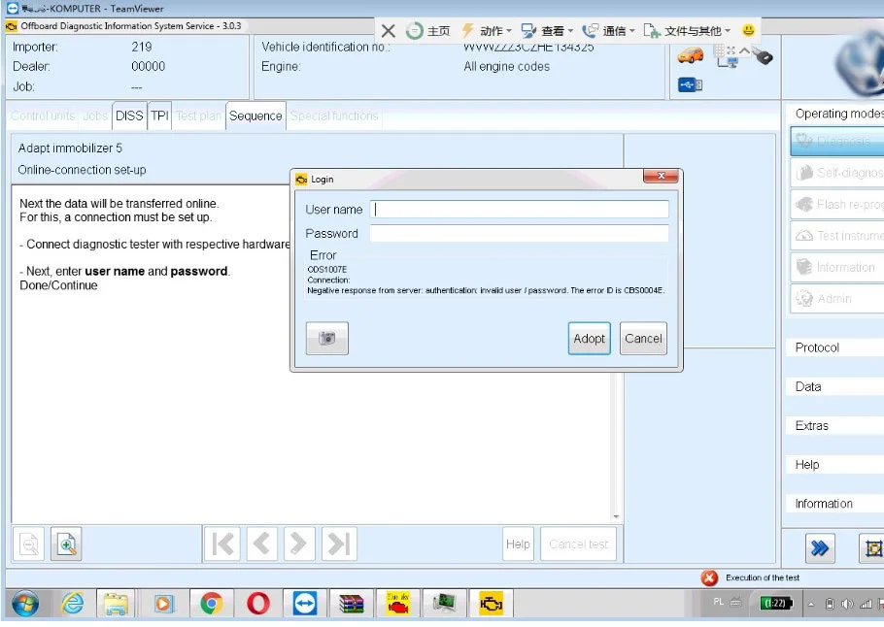
Task: Click the scroll down arrow of text panel
Action: 616,516
